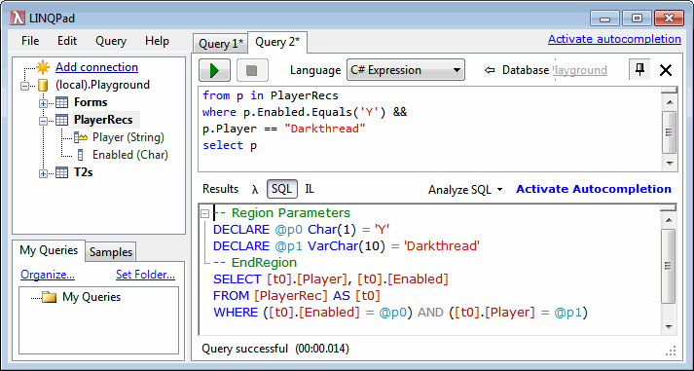Collapse the PlayerRecs table node
The image size is (694, 371).
click(x=43, y=121)
